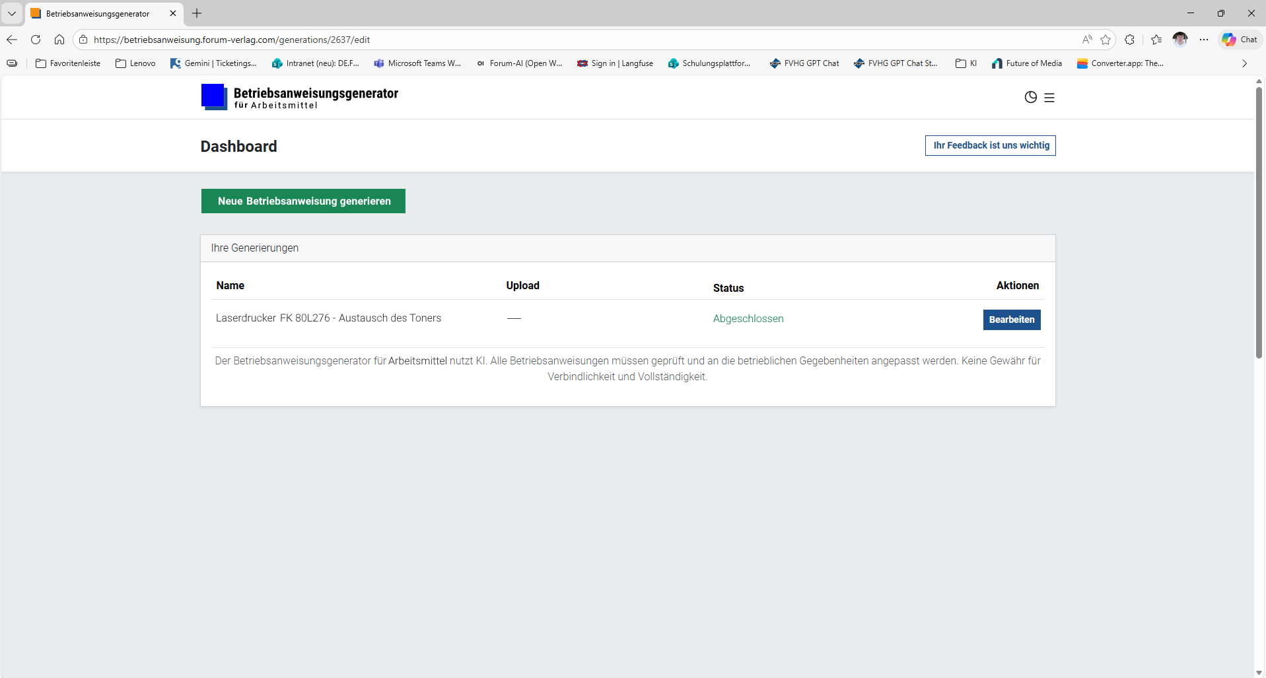Expand the bookmarks overflow chevron
The image size is (1266, 678).
(x=1244, y=63)
